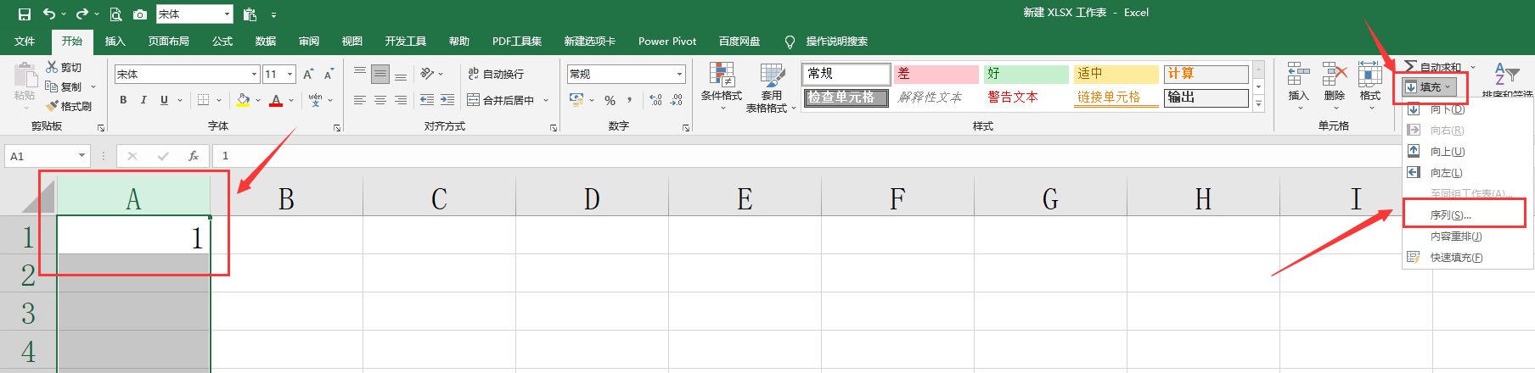Toggle center horizontal alignment
Viewport: 1535px width, 373px height.
[x=380, y=100]
